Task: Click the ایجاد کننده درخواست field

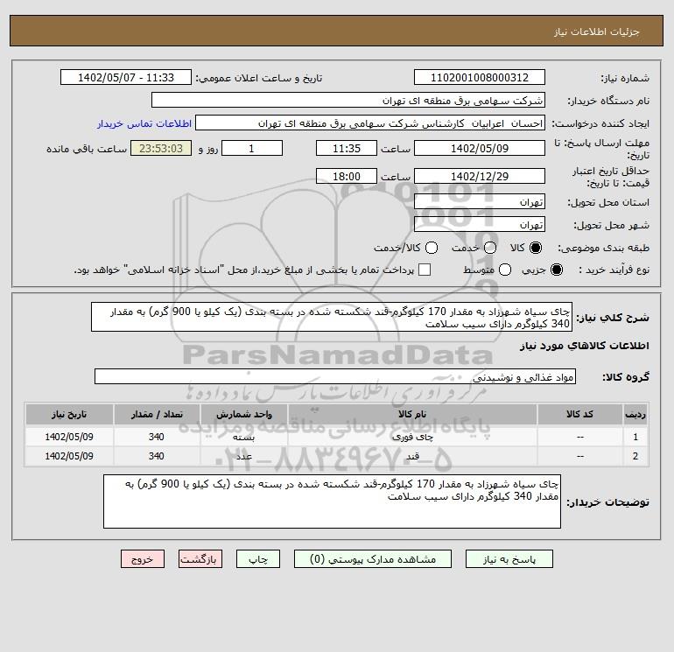Action: tap(370, 123)
